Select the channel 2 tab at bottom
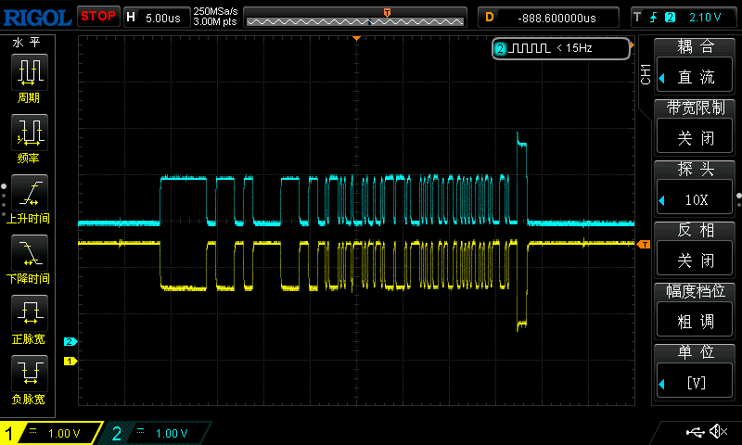Viewport: 742px width, 445px height. pos(158,433)
